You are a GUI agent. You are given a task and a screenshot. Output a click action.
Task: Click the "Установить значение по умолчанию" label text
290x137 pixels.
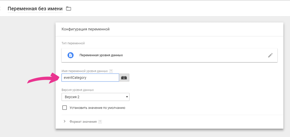[x=97, y=107]
